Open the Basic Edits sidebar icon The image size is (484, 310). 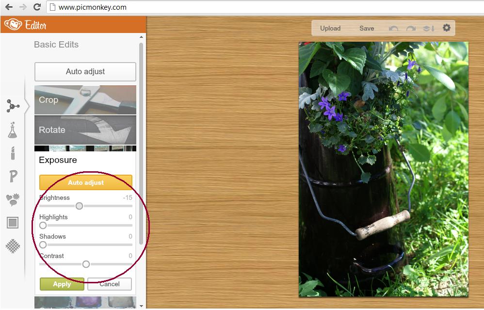pyautogui.click(x=13, y=106)
